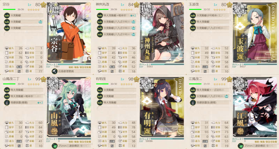
Task: Click the married ring crown next to Soya's level
Action: tap(43, 5)
